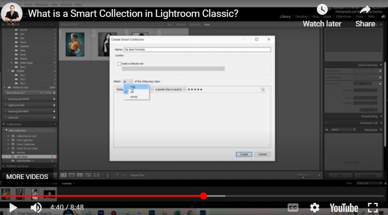Screen dimensions: 388x215
Task: Click the fourth filmstrip thumbnail
Action: pyautogui.click(x=49, y=194)
